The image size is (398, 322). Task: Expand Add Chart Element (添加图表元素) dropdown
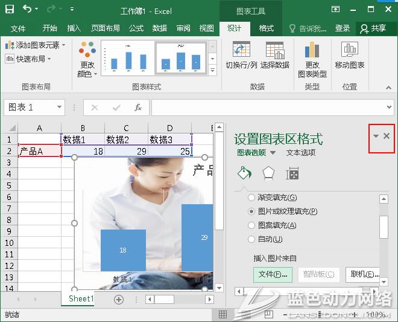click(35, 45)
